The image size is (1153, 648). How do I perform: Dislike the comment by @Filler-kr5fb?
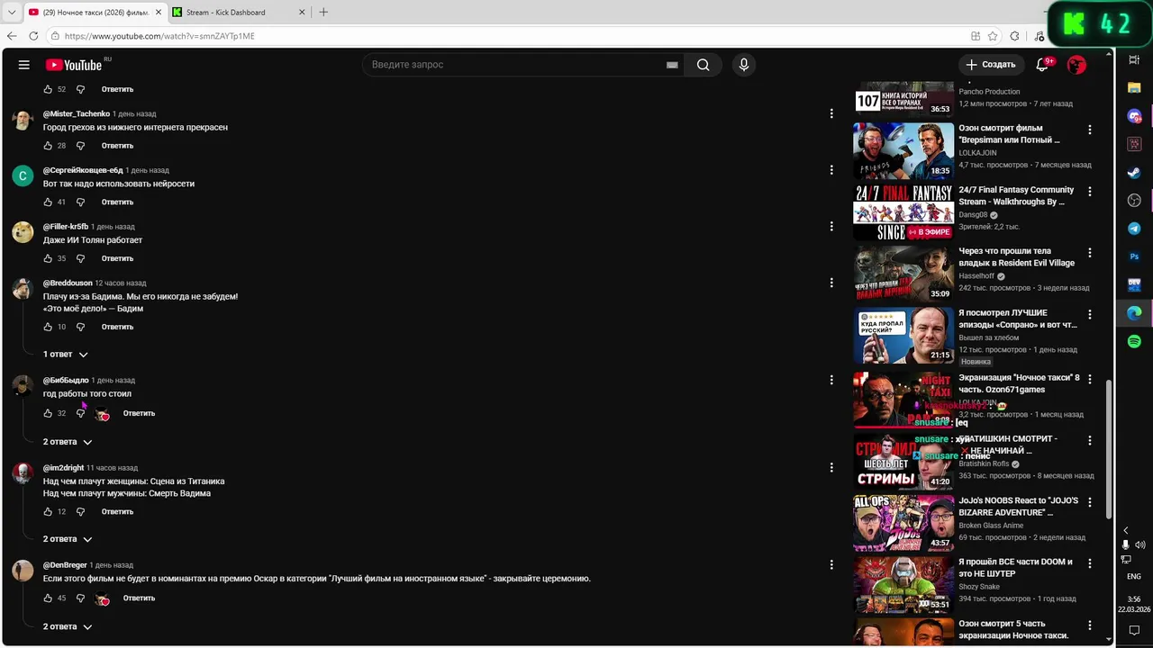(x=80, y=258)
